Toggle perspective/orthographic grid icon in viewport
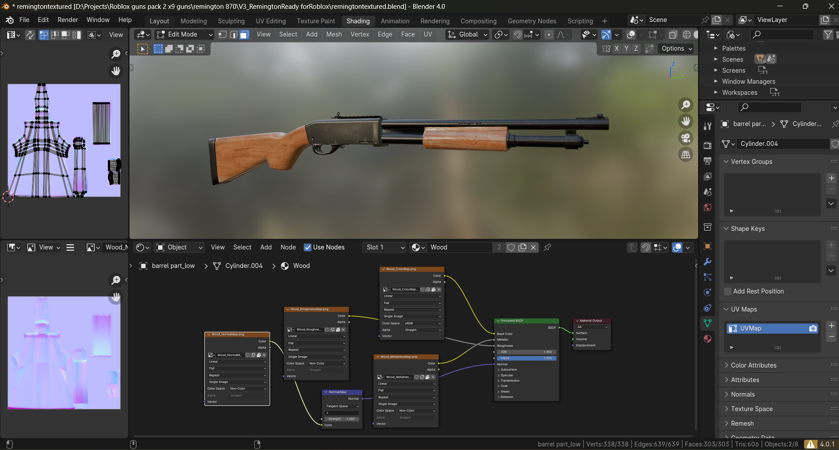Screen dimensions: 839x450 pyautogui.click(x=686, y=155)
